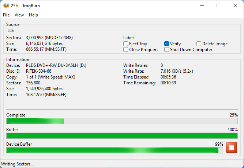Open the View menu
Screen dimensions: 244x168
pyautogui.click(x=19, y=15)
